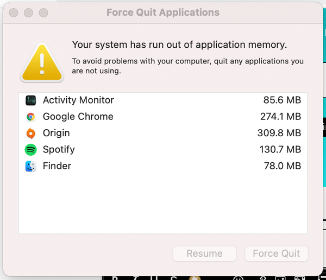Click the "run out of application memory" heading
Image resolution: width=326 pixels, height=280 pixels.
[x=179, y=45]
